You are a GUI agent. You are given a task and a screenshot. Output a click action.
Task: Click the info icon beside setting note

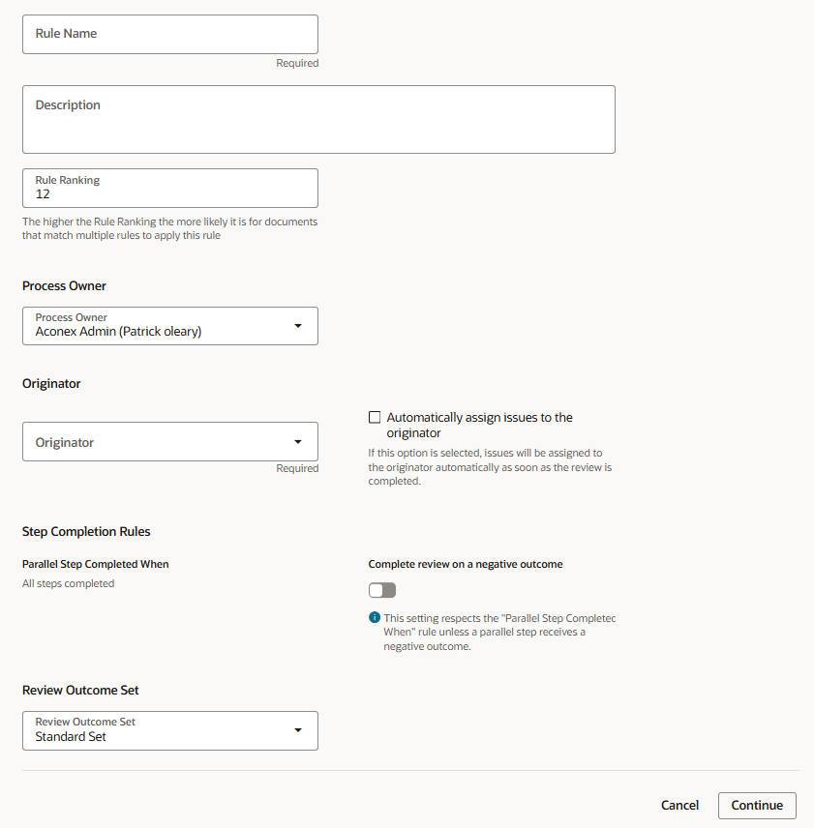[x=375, y=618]
